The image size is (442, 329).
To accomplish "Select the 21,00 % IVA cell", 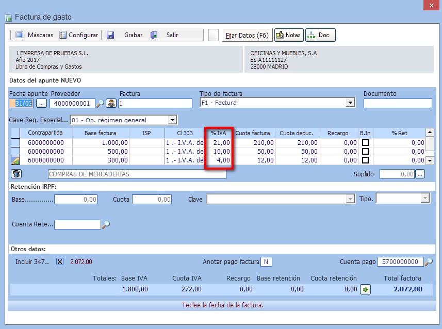I will click(x=219, y=143).
